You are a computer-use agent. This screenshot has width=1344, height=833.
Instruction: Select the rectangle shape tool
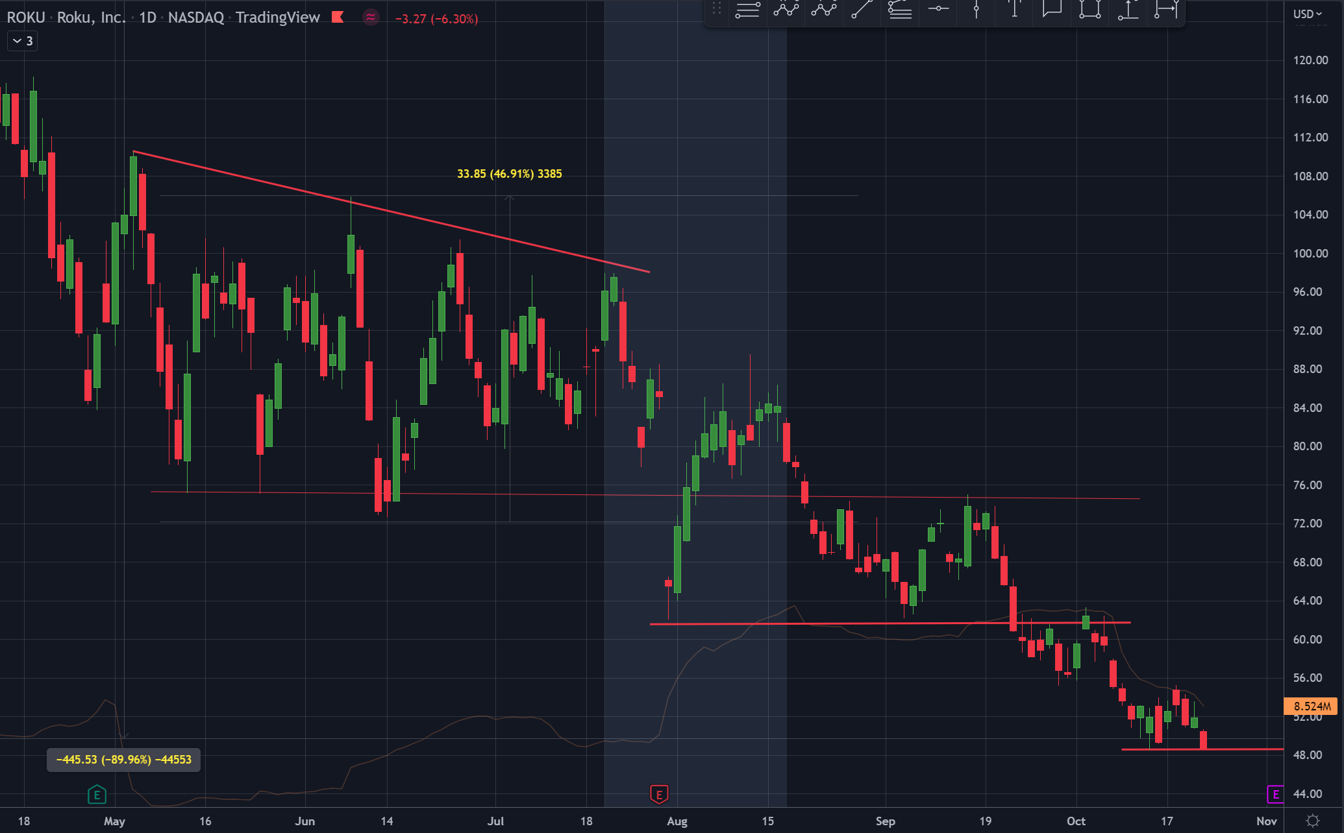[x=1090, y=10]
